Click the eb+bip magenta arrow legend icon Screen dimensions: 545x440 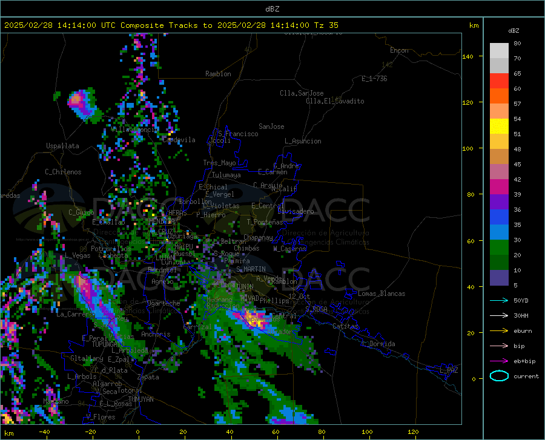click(x=499, y=361)
